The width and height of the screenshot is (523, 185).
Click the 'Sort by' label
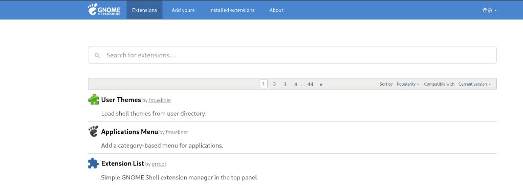tap(386, 84)
